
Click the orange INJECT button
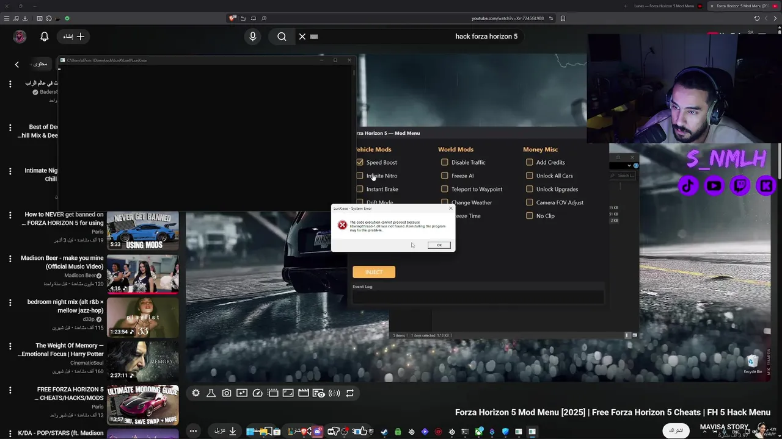374,272
